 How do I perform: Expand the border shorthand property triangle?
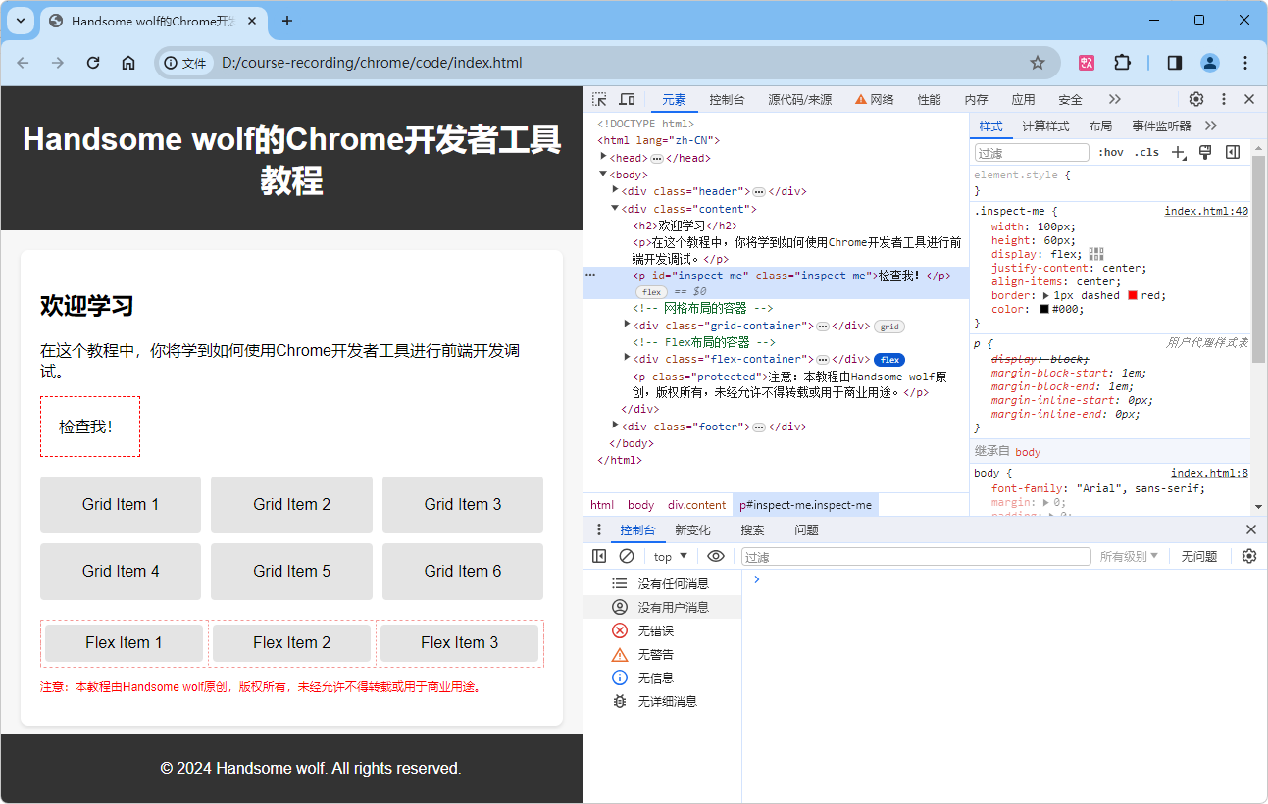1045,295
